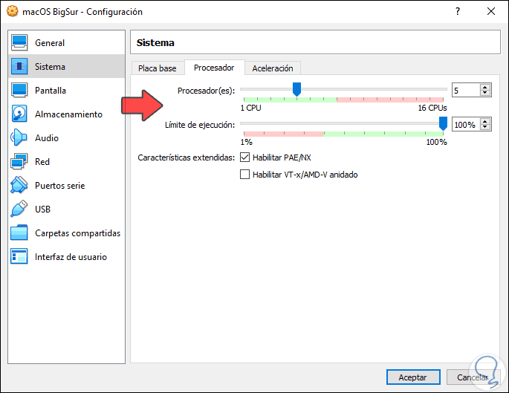Disable the Habilitar PAE/NX checkbox
This screenshot has height=393, width=509.
(x=244, y=157)
